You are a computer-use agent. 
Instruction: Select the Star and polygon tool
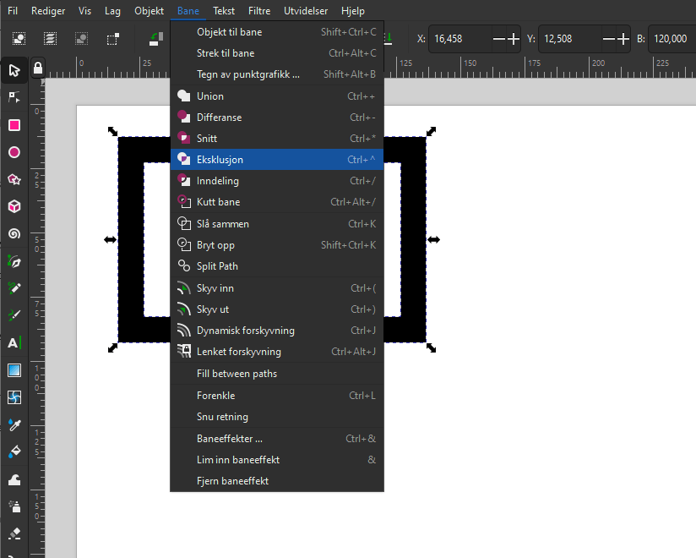[x=14, y=179]
